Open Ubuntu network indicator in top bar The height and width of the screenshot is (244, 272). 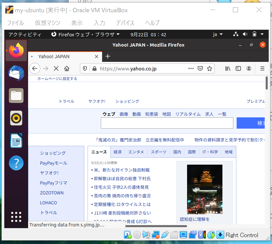pos(236,34)
